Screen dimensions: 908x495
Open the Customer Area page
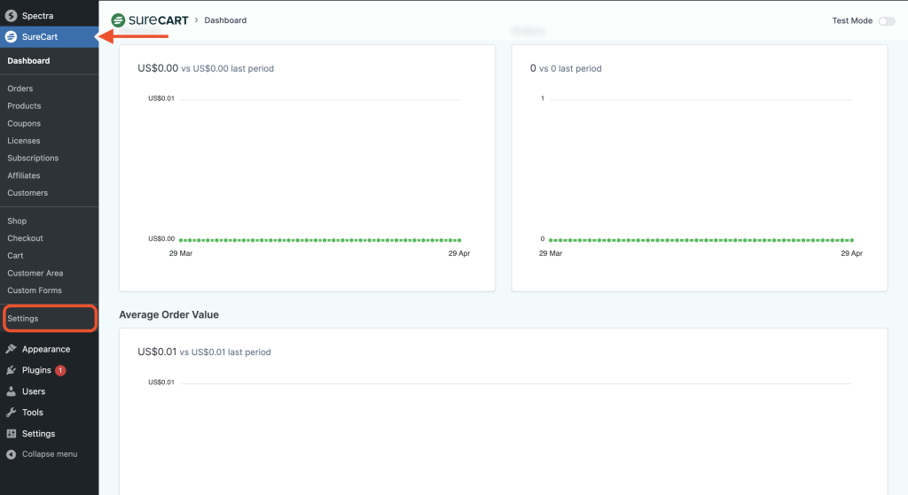click(35, 273)
